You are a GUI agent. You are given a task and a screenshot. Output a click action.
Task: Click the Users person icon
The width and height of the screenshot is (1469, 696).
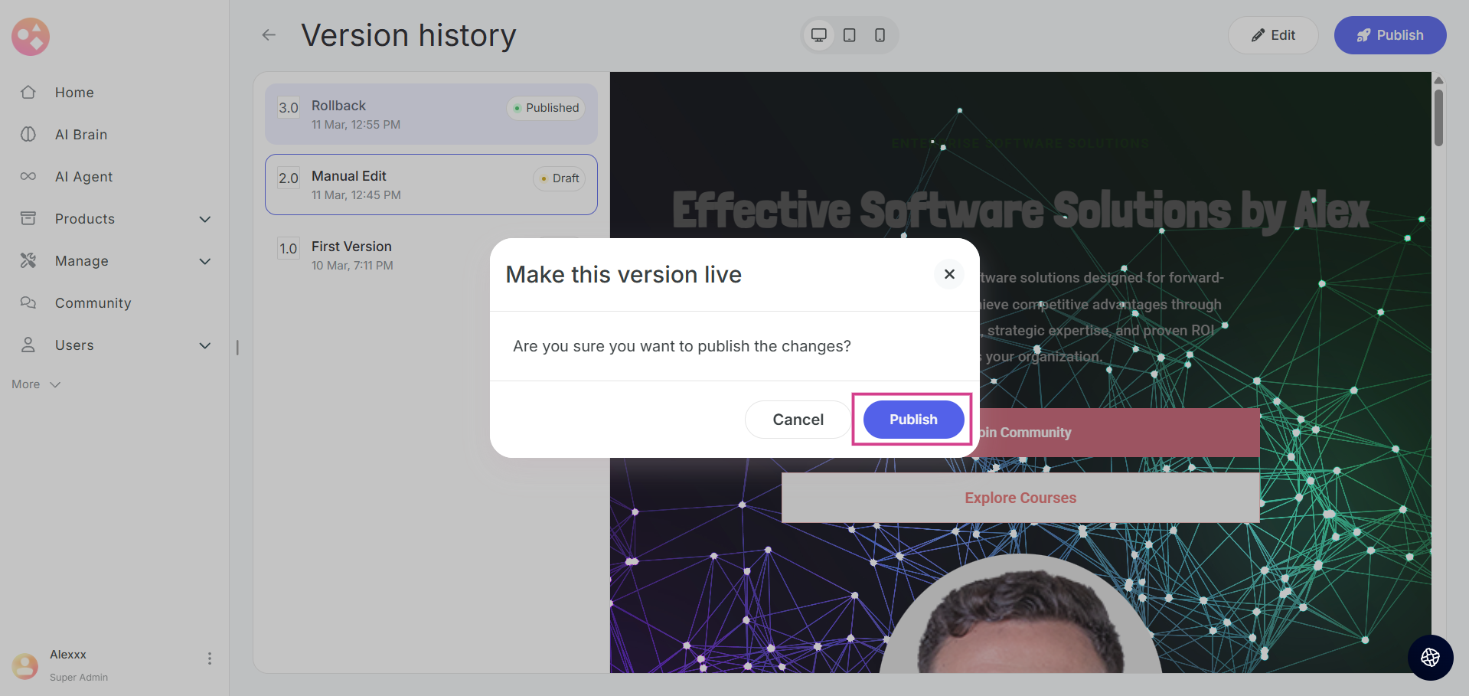pos(28,345)
